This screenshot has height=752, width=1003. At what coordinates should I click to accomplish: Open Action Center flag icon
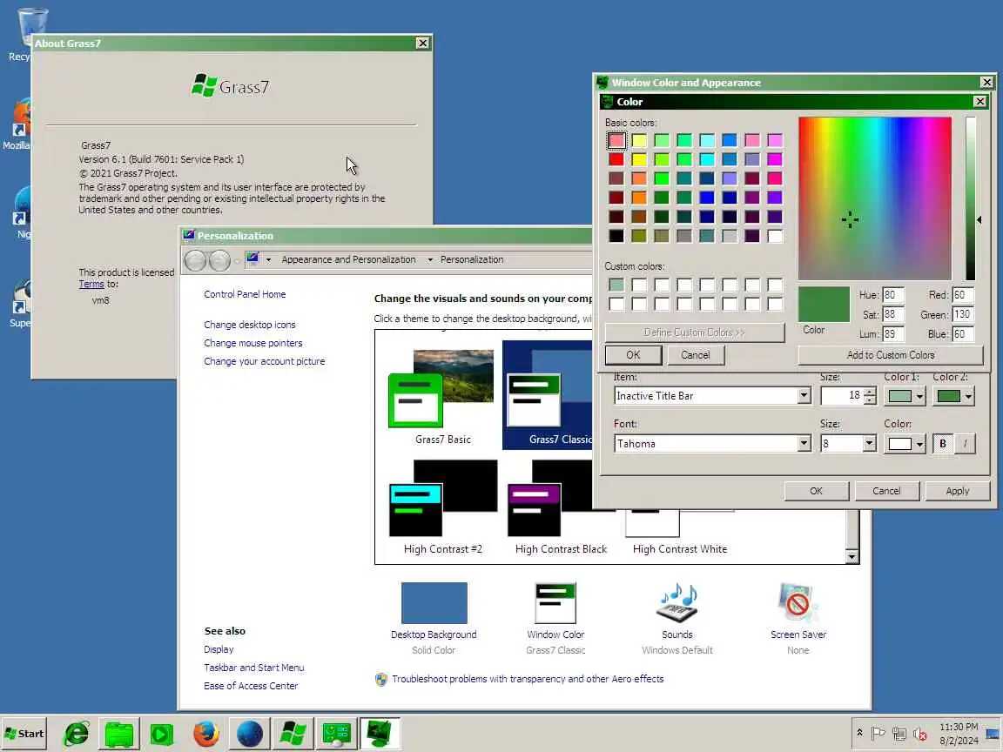[x=878, y=734]
